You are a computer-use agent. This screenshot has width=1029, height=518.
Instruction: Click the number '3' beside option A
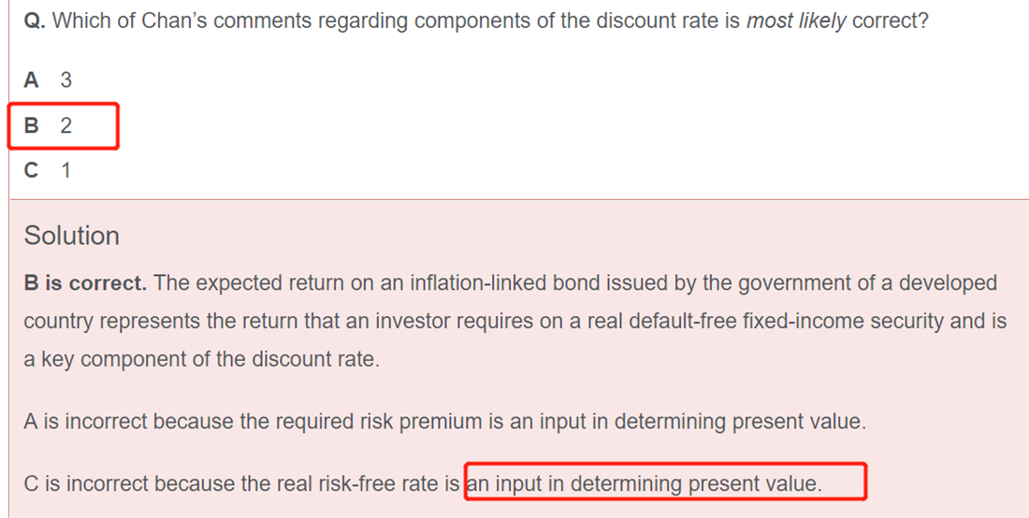65,80
